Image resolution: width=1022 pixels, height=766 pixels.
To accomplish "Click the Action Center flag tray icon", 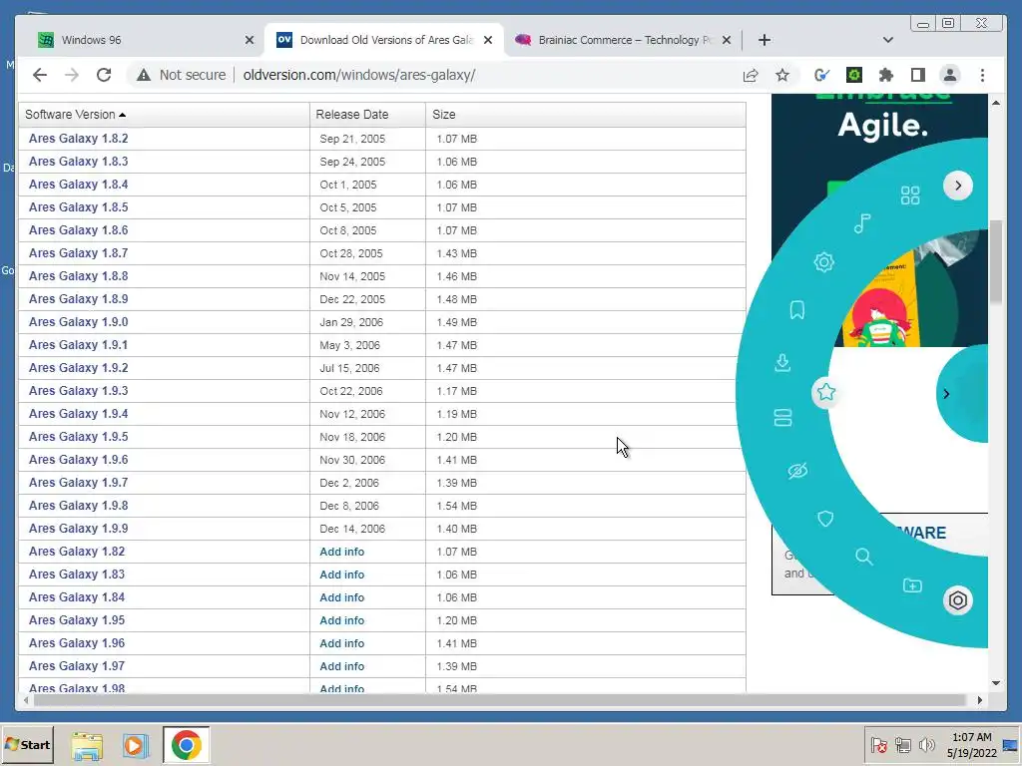I will pos(878,744).
